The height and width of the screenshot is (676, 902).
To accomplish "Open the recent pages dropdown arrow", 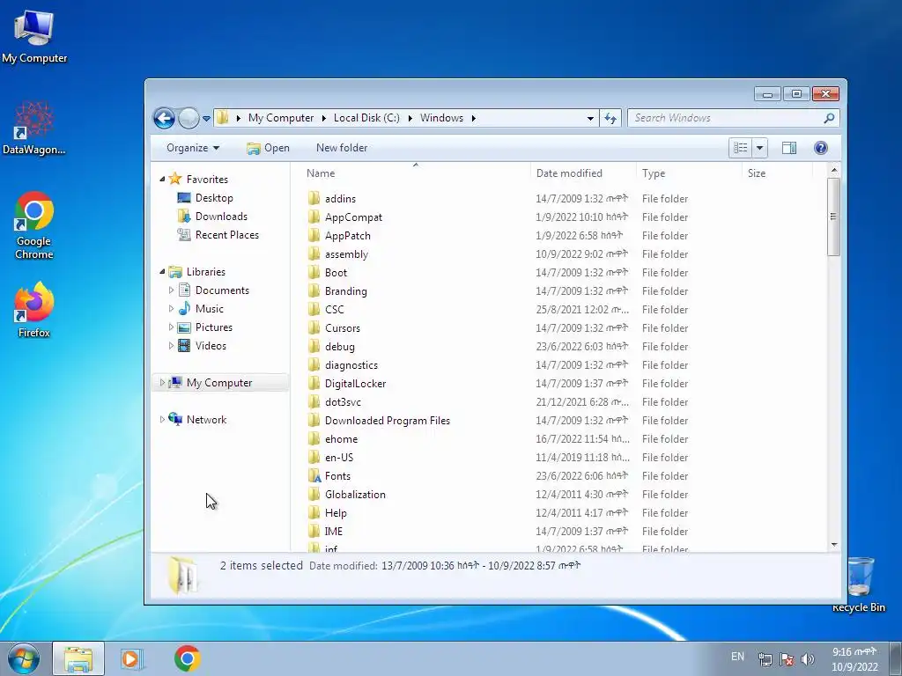I will click(x=206, y=119).
